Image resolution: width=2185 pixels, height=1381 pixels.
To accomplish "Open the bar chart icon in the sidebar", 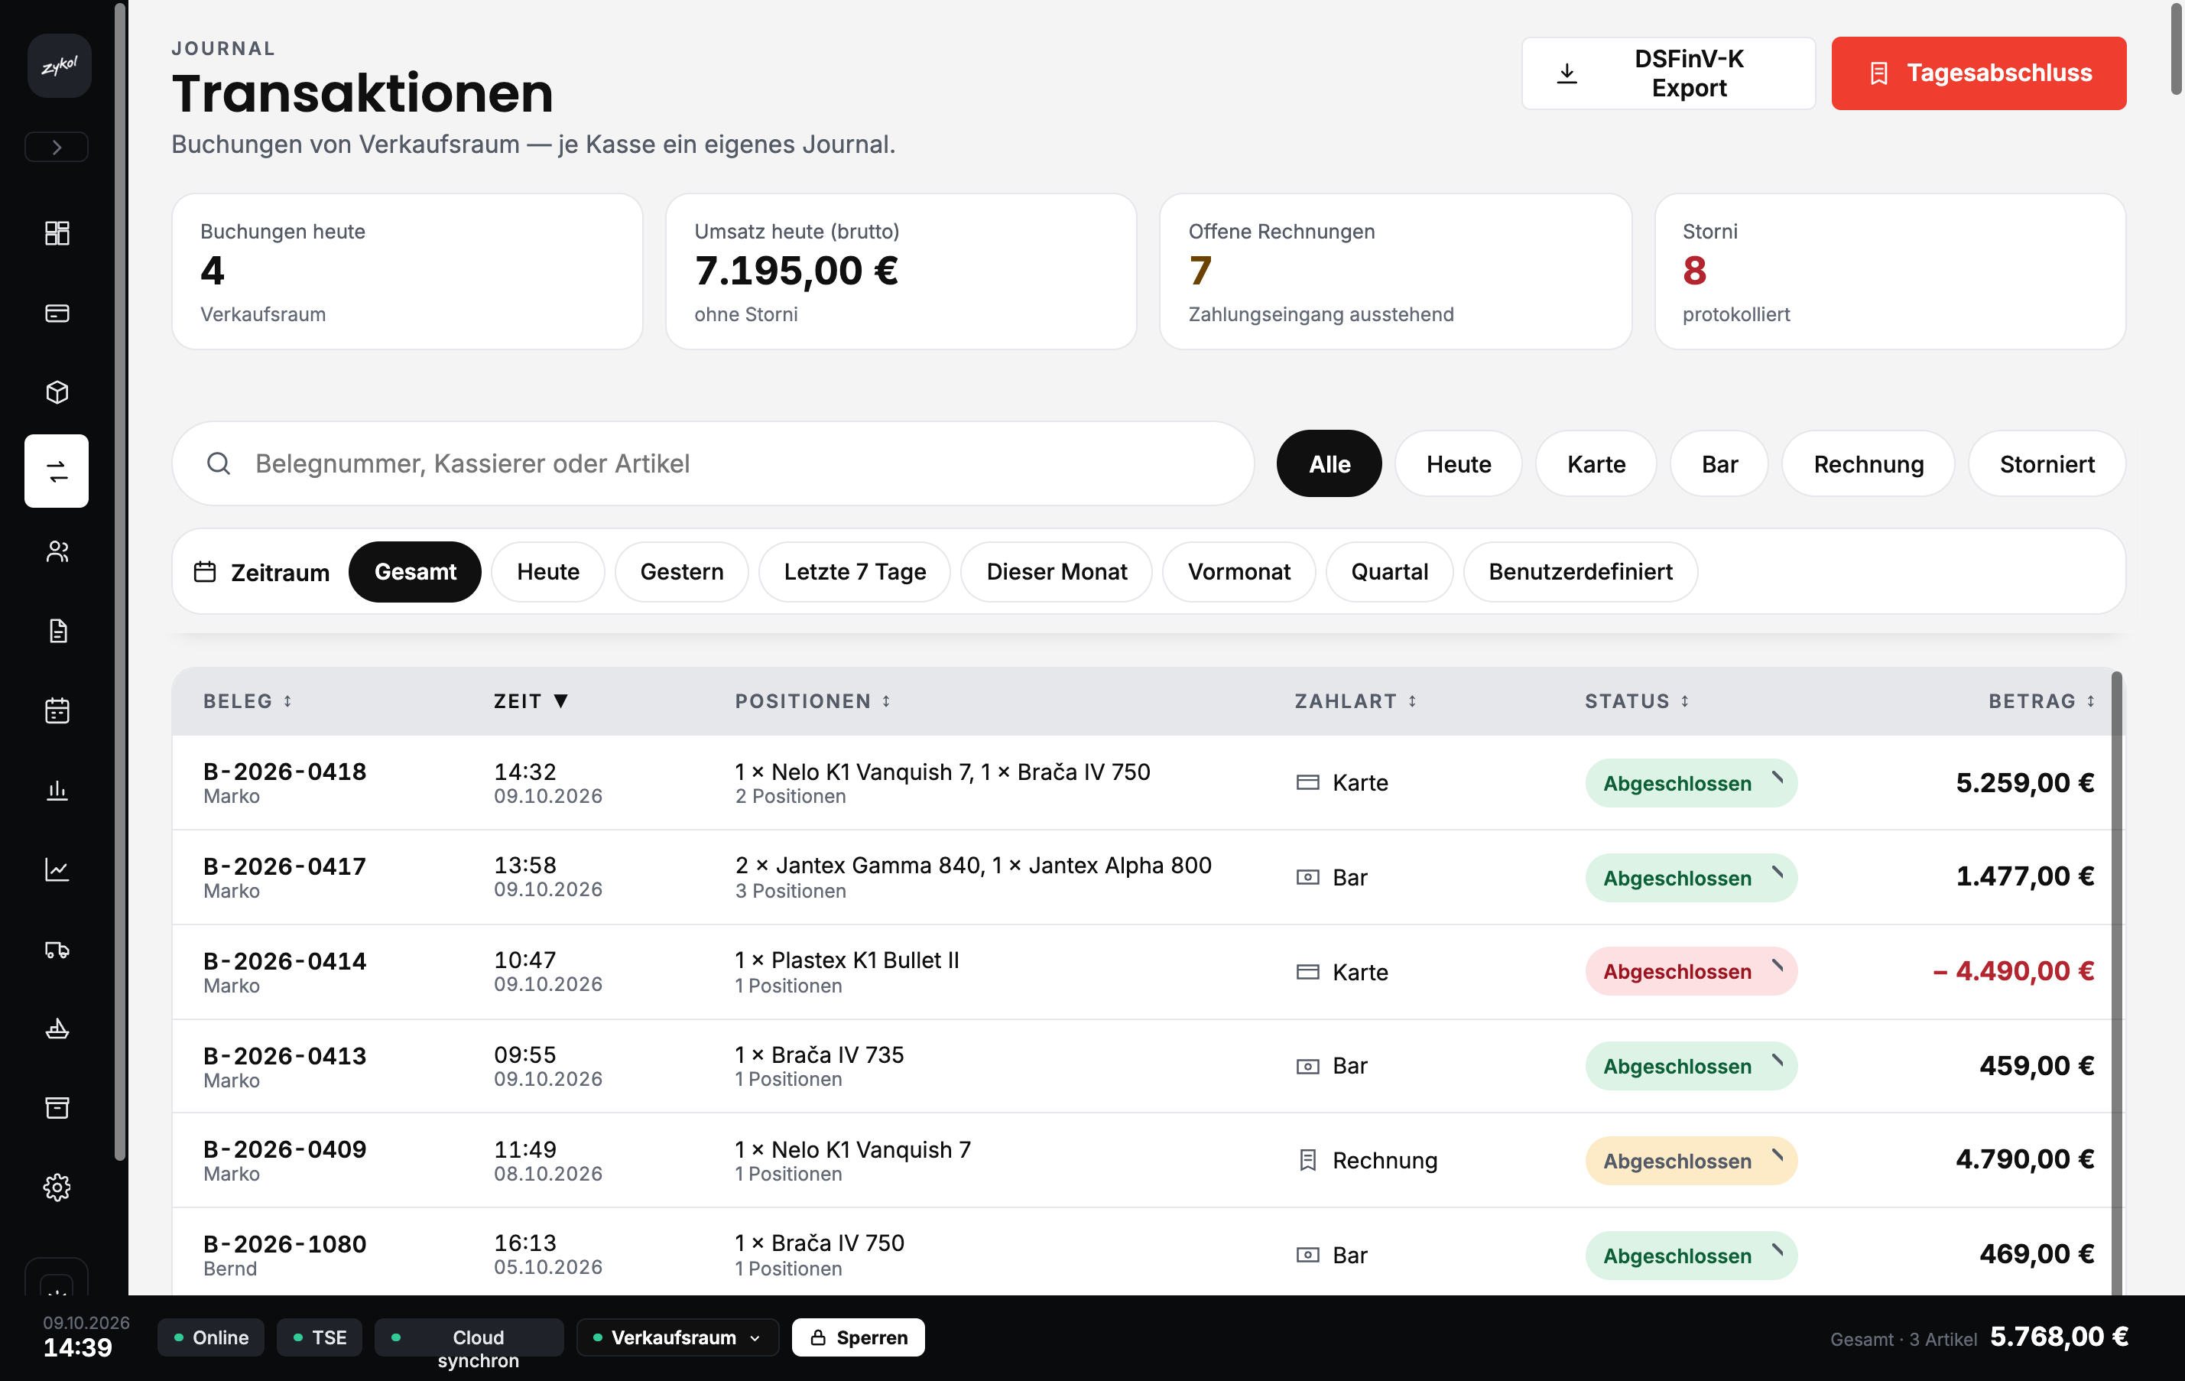I will pos(57,791).
